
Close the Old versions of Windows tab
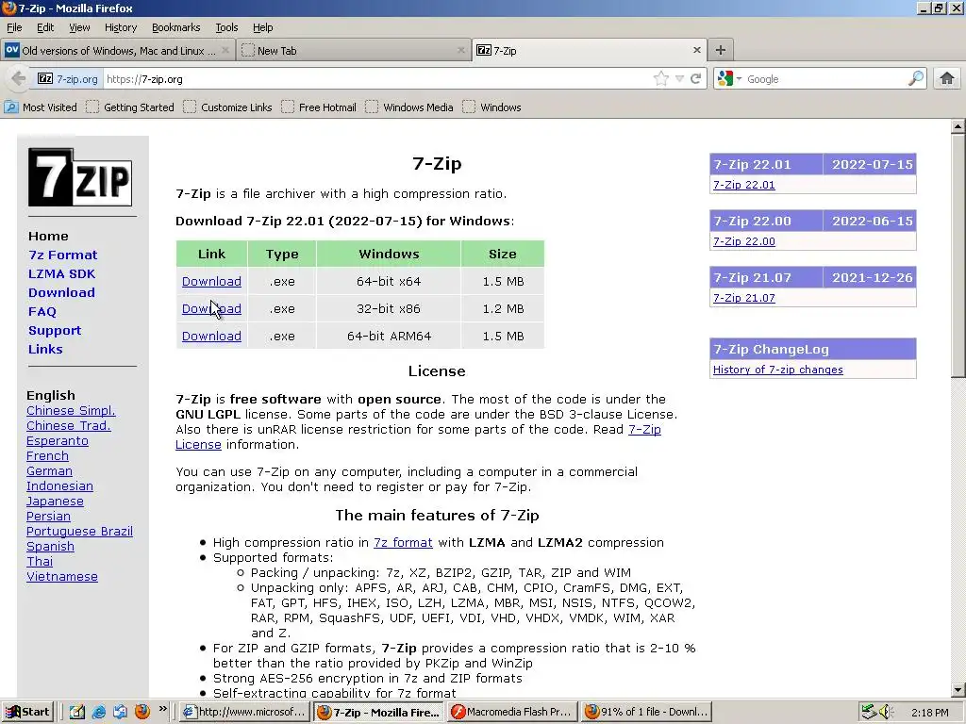pyautogui.click(x=225, y=50)
